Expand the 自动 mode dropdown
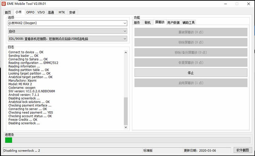 [125, 31]
